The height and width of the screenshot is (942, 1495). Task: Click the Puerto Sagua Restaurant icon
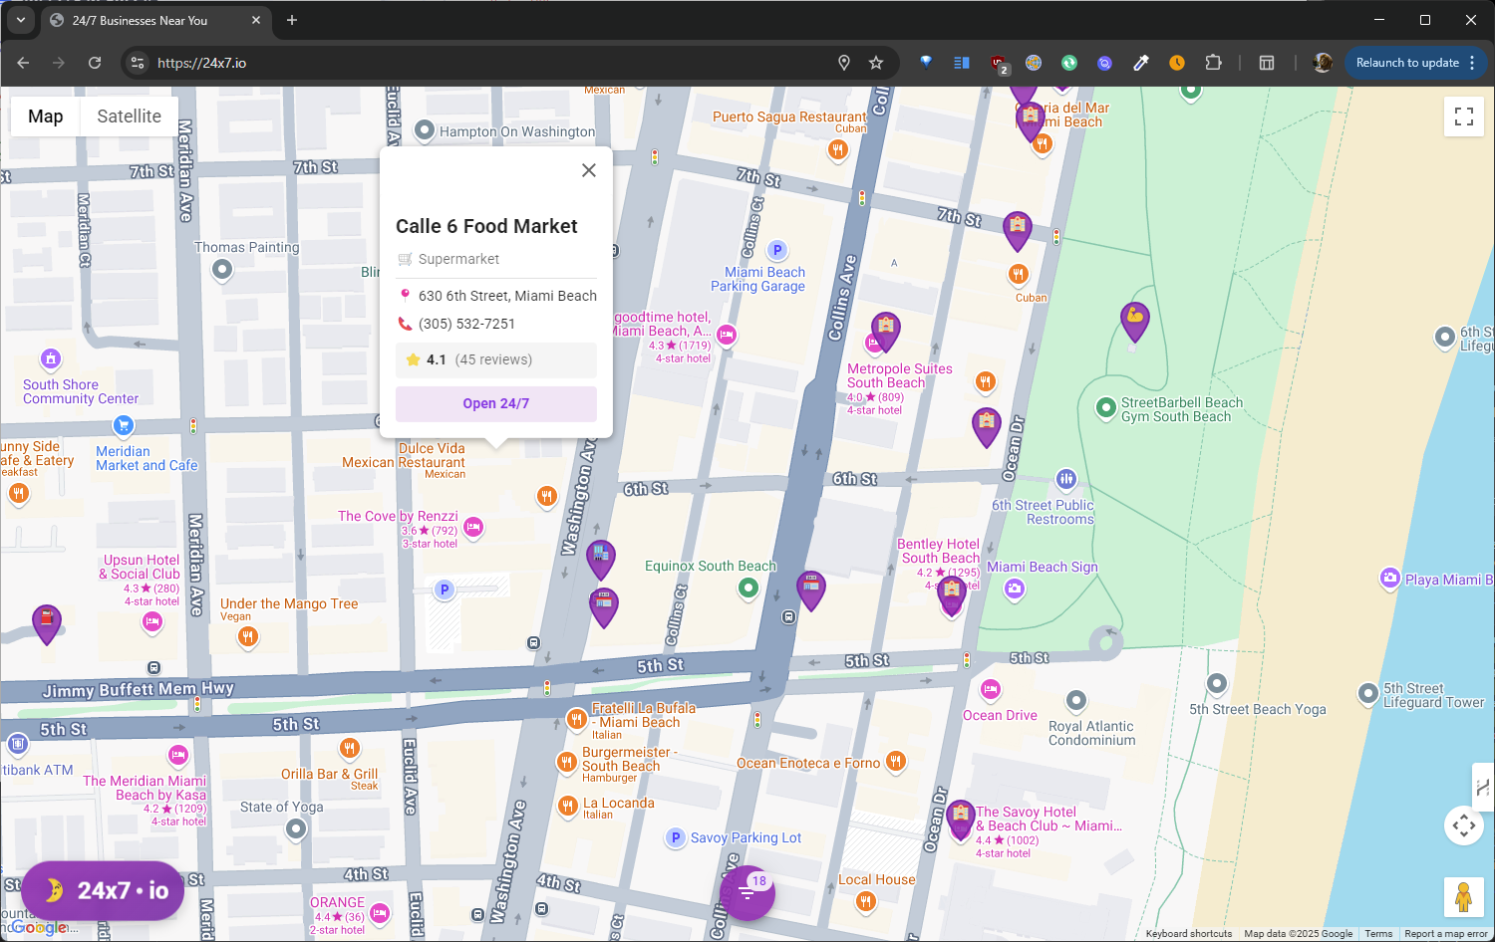coord(838,150)
